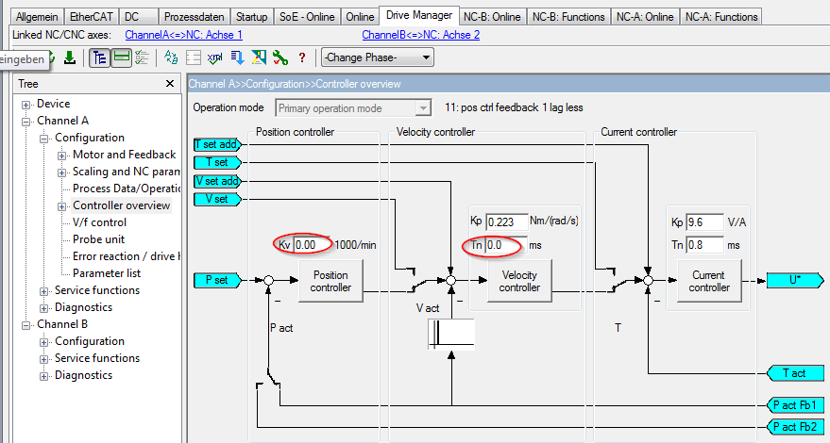
Task: Open the Primary operation mode combo box
Action: pyautogui.click(x=353, y=108)
